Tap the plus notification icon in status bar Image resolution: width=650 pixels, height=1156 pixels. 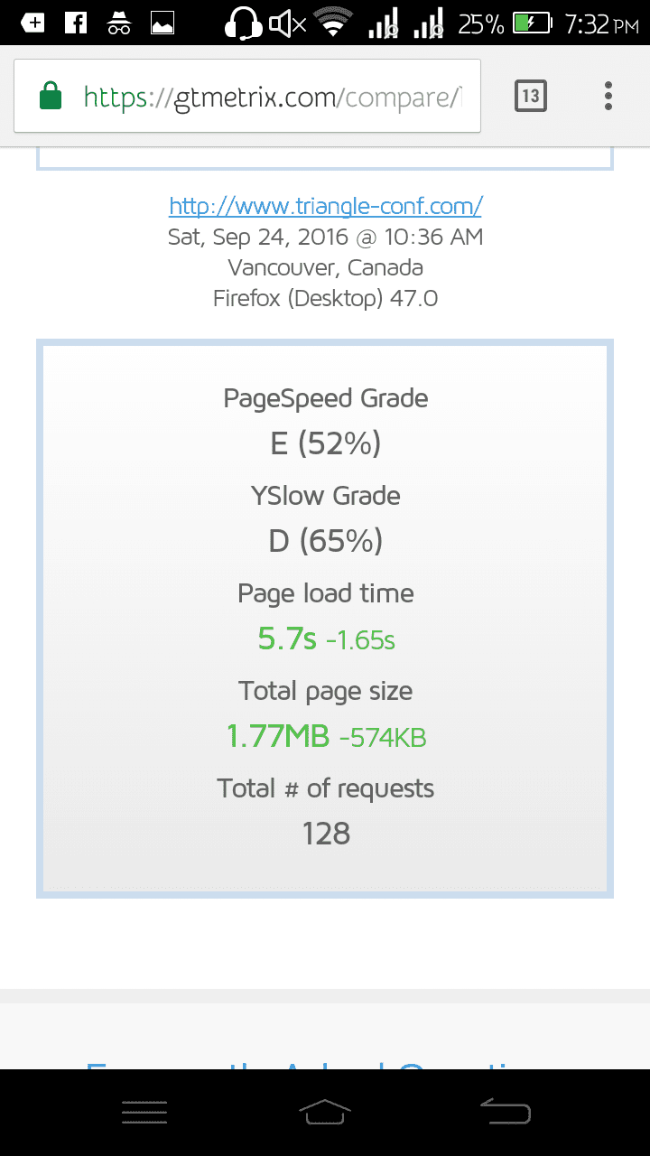pos(32,23)
